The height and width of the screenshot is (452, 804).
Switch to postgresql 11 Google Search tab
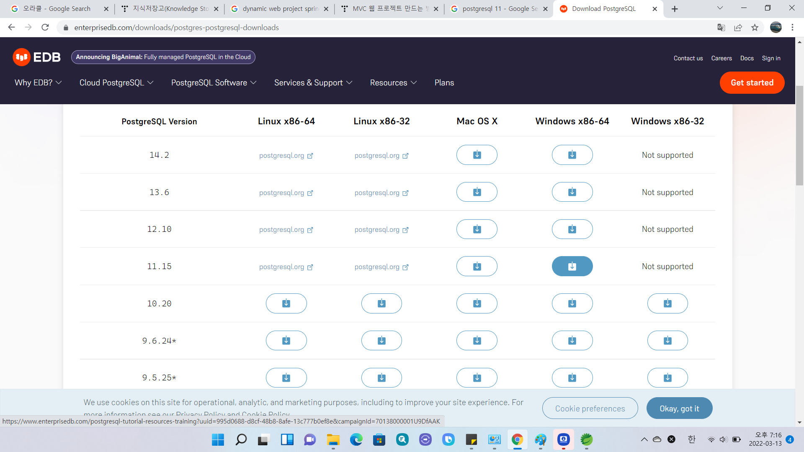pos(499,9)
